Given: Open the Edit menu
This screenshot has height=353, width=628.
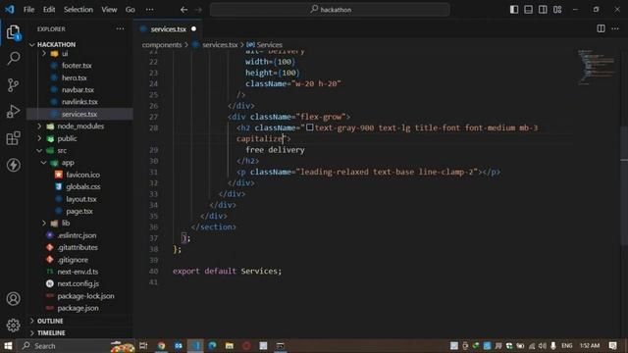Looking at the screenshot, I should click(x=49, y=9).
